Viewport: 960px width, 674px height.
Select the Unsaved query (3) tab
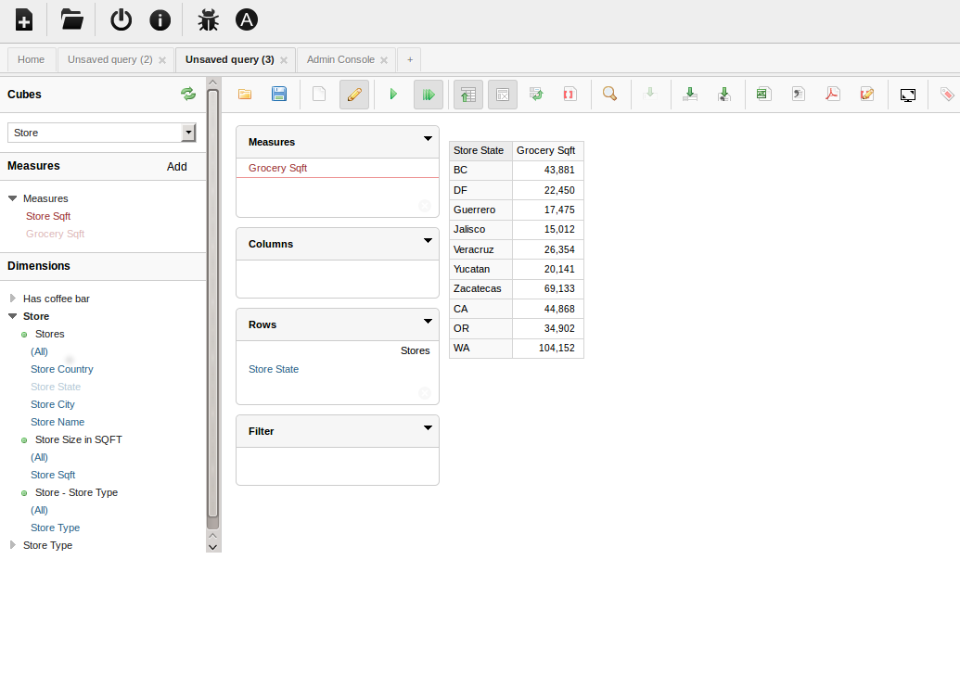coord(230,59)
